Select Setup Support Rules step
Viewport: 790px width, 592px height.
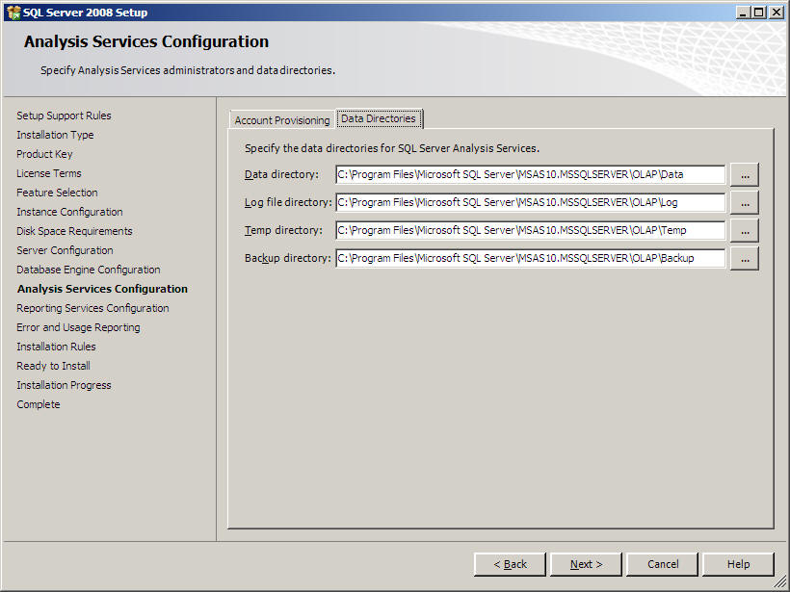tap(64, 116)
